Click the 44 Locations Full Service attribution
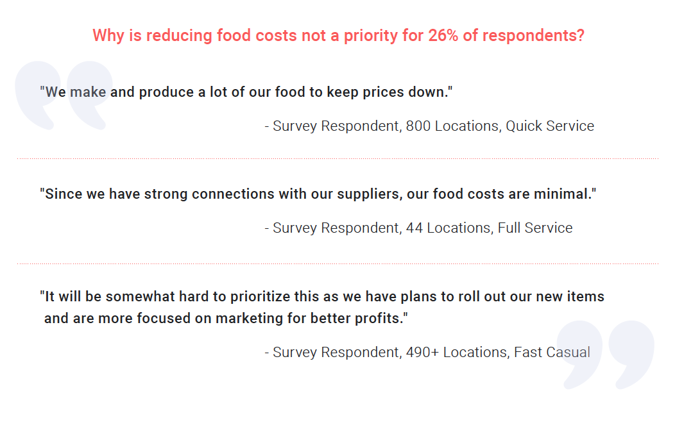This screenshot has height=434, width=684. pos(418,228)
